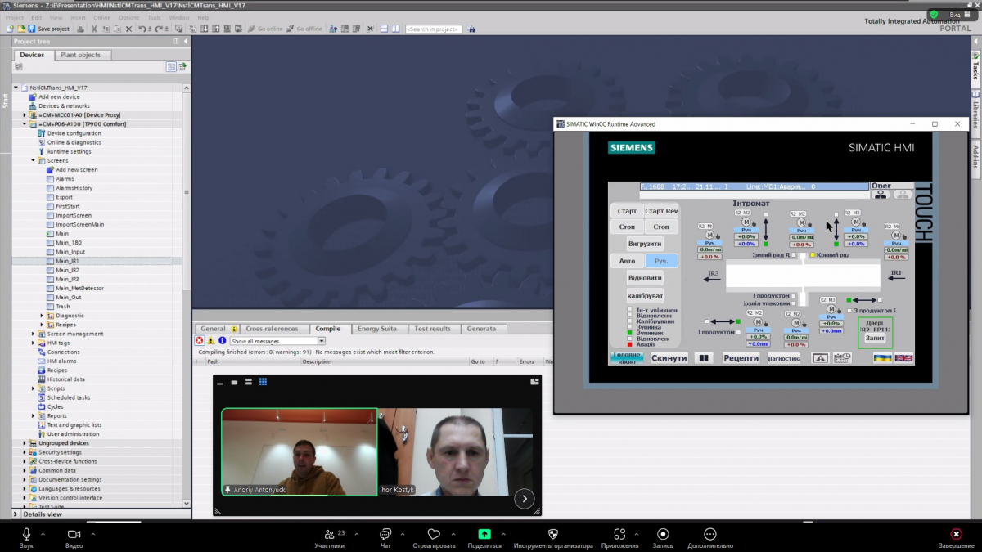Click the warnings filter triangle icon
982x552 pixels.
click(211, 340)
